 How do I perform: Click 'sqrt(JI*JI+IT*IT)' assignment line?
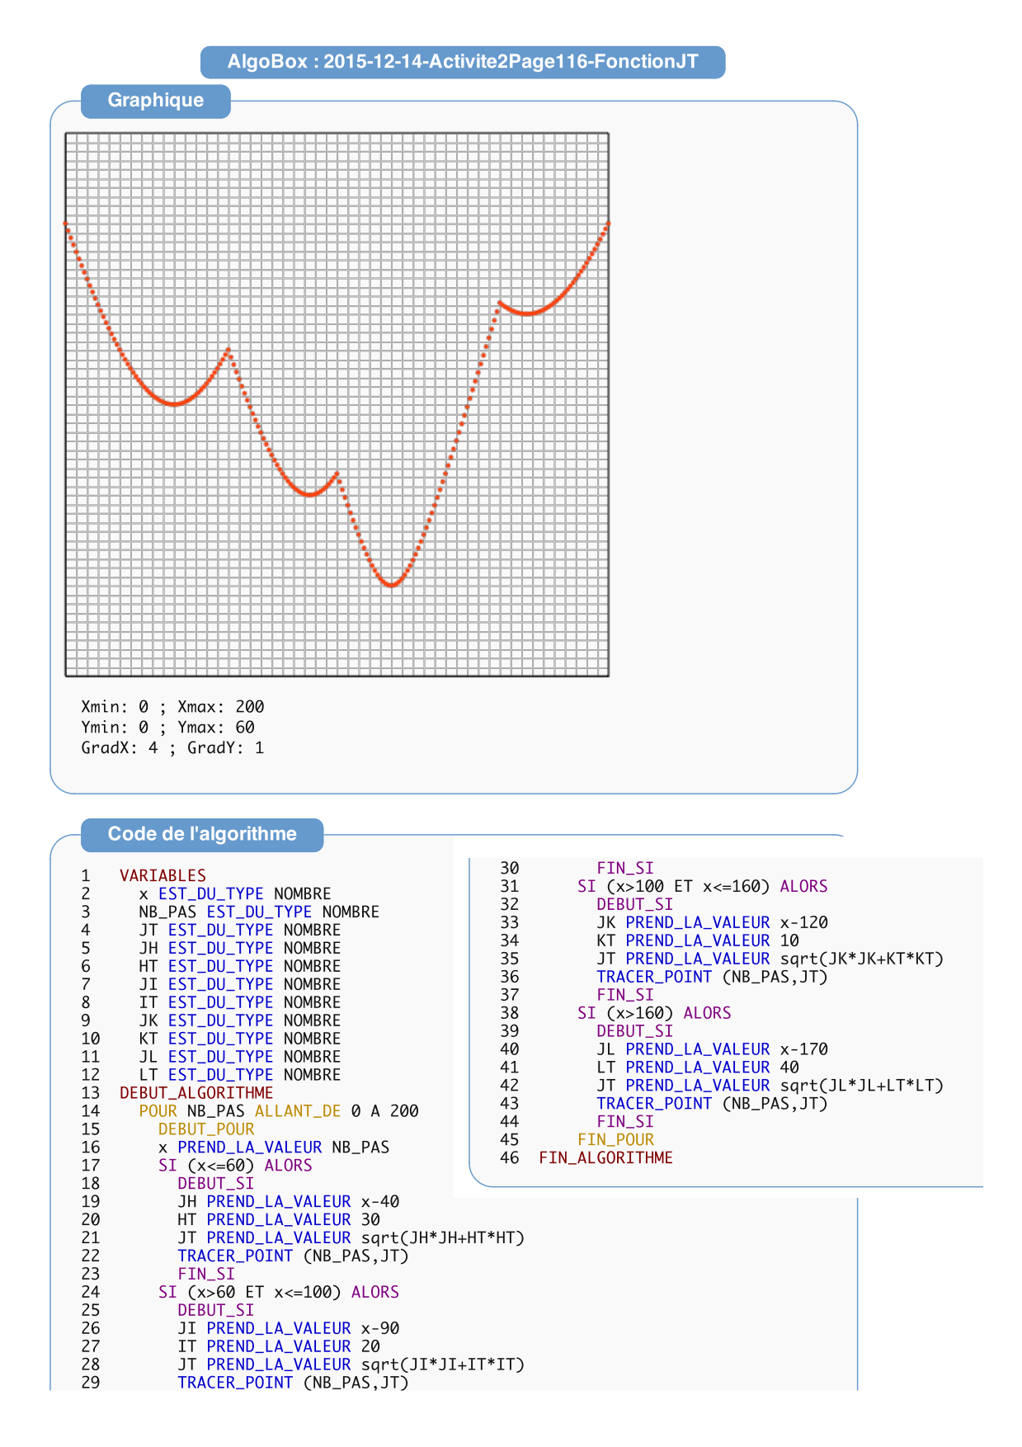point(351,1365)
